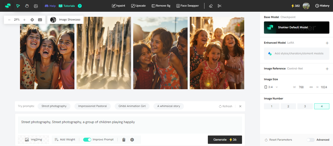This screenshot has height=146, width=333.
Task: Open the Inpaint tool
Action: 118,6
